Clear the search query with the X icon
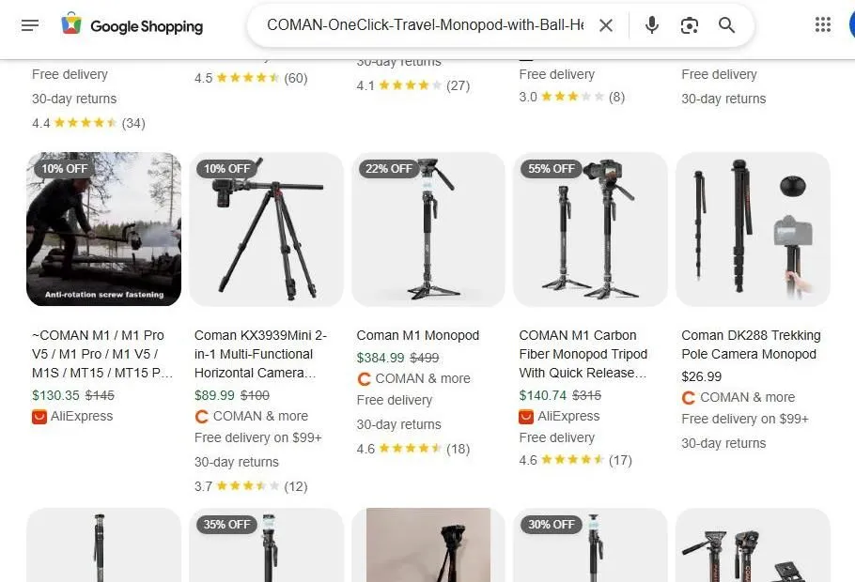Image resolution: width=855 pixels, height=582 pixels. pyautogui.click(x=606, y=25)
